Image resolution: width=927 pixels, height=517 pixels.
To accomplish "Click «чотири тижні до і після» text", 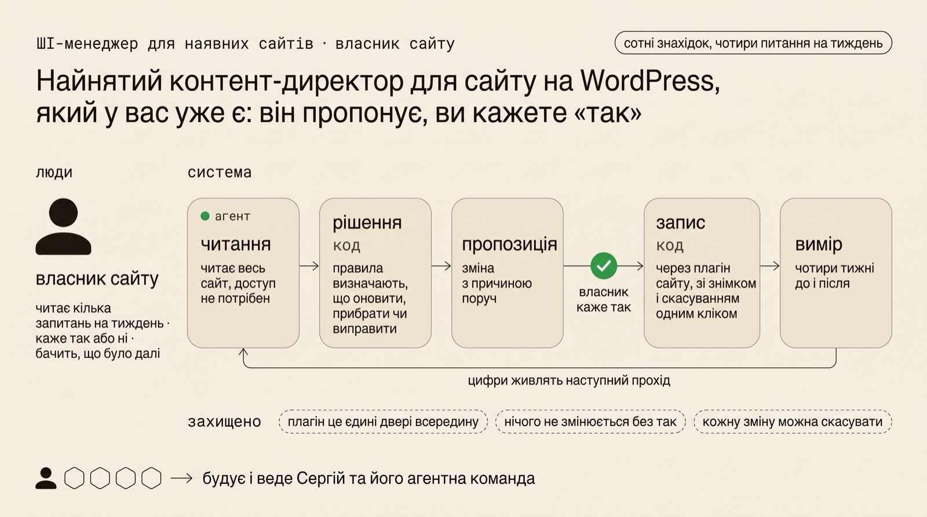I will coord(834,276).
